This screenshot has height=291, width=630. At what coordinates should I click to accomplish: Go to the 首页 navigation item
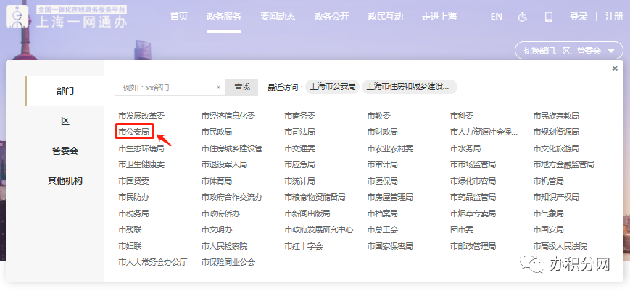pos(178,17)
